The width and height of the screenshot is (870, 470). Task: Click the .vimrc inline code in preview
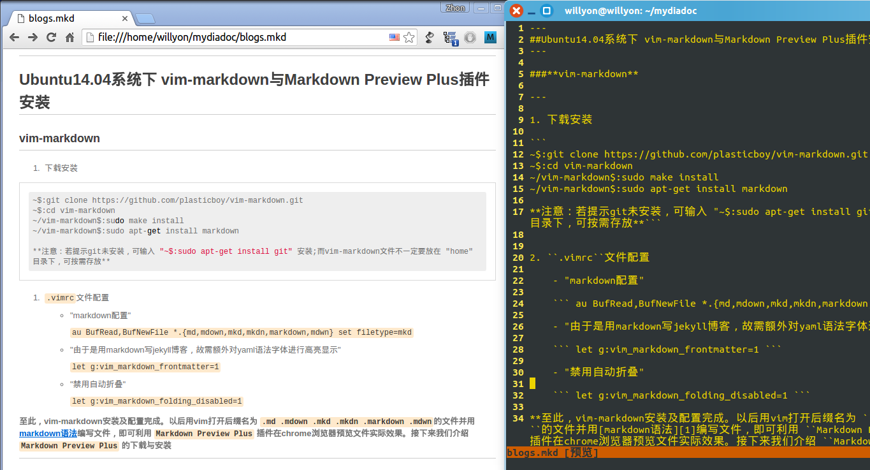click(x=60, y=298)
